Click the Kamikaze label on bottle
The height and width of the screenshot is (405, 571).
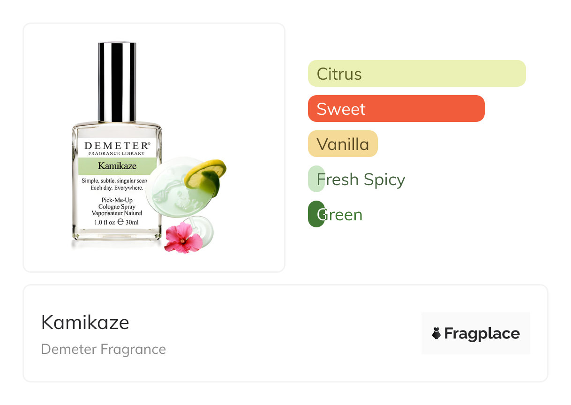[x=117, y=165]
